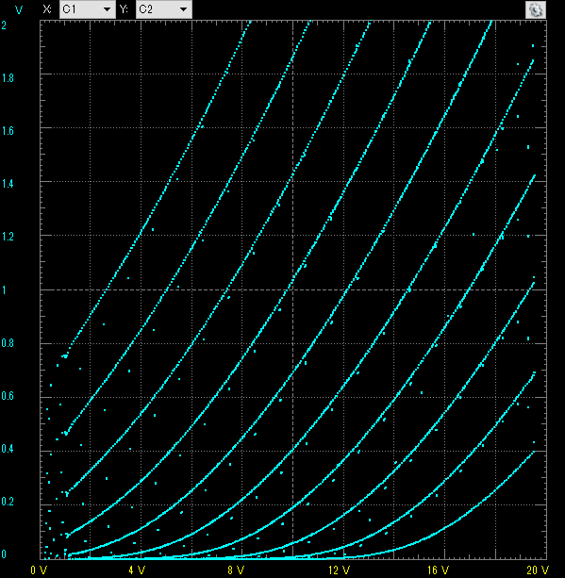565x578 pixels.
Task: Click the Y: axis label text
Action: coord(124,9)
